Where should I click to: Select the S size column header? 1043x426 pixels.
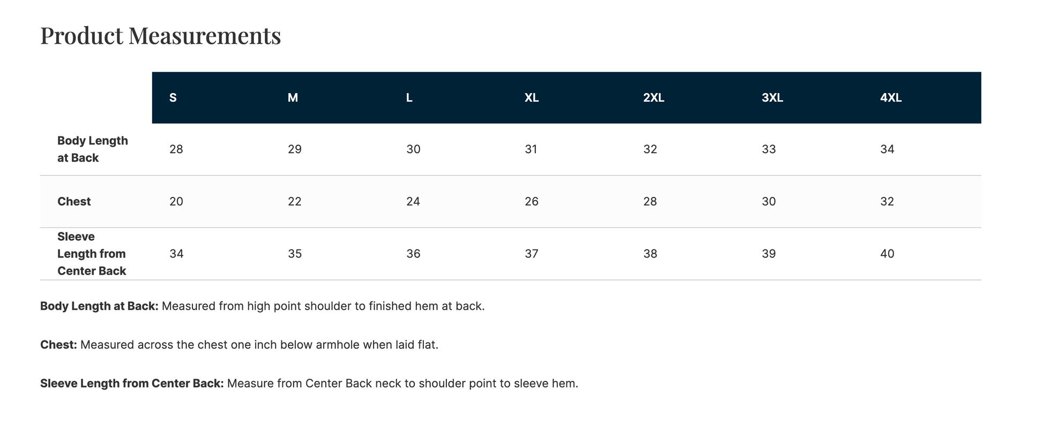pos(173,98)
